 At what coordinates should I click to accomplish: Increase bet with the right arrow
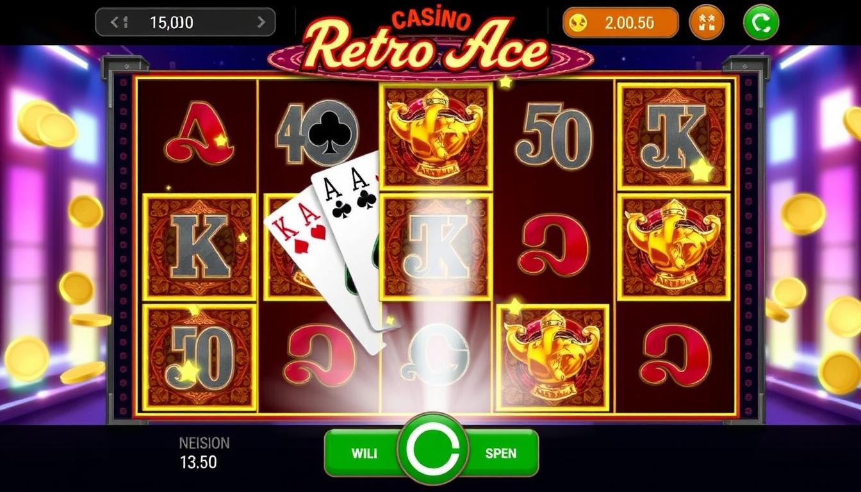pos(261,22)
